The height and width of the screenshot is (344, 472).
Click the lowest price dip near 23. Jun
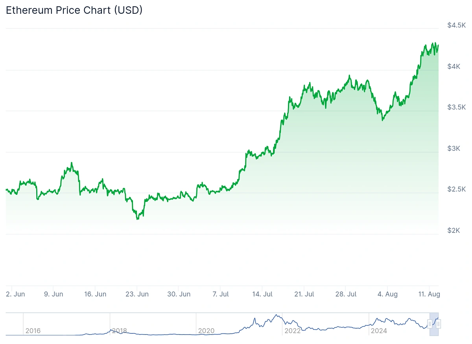[138, 219]
